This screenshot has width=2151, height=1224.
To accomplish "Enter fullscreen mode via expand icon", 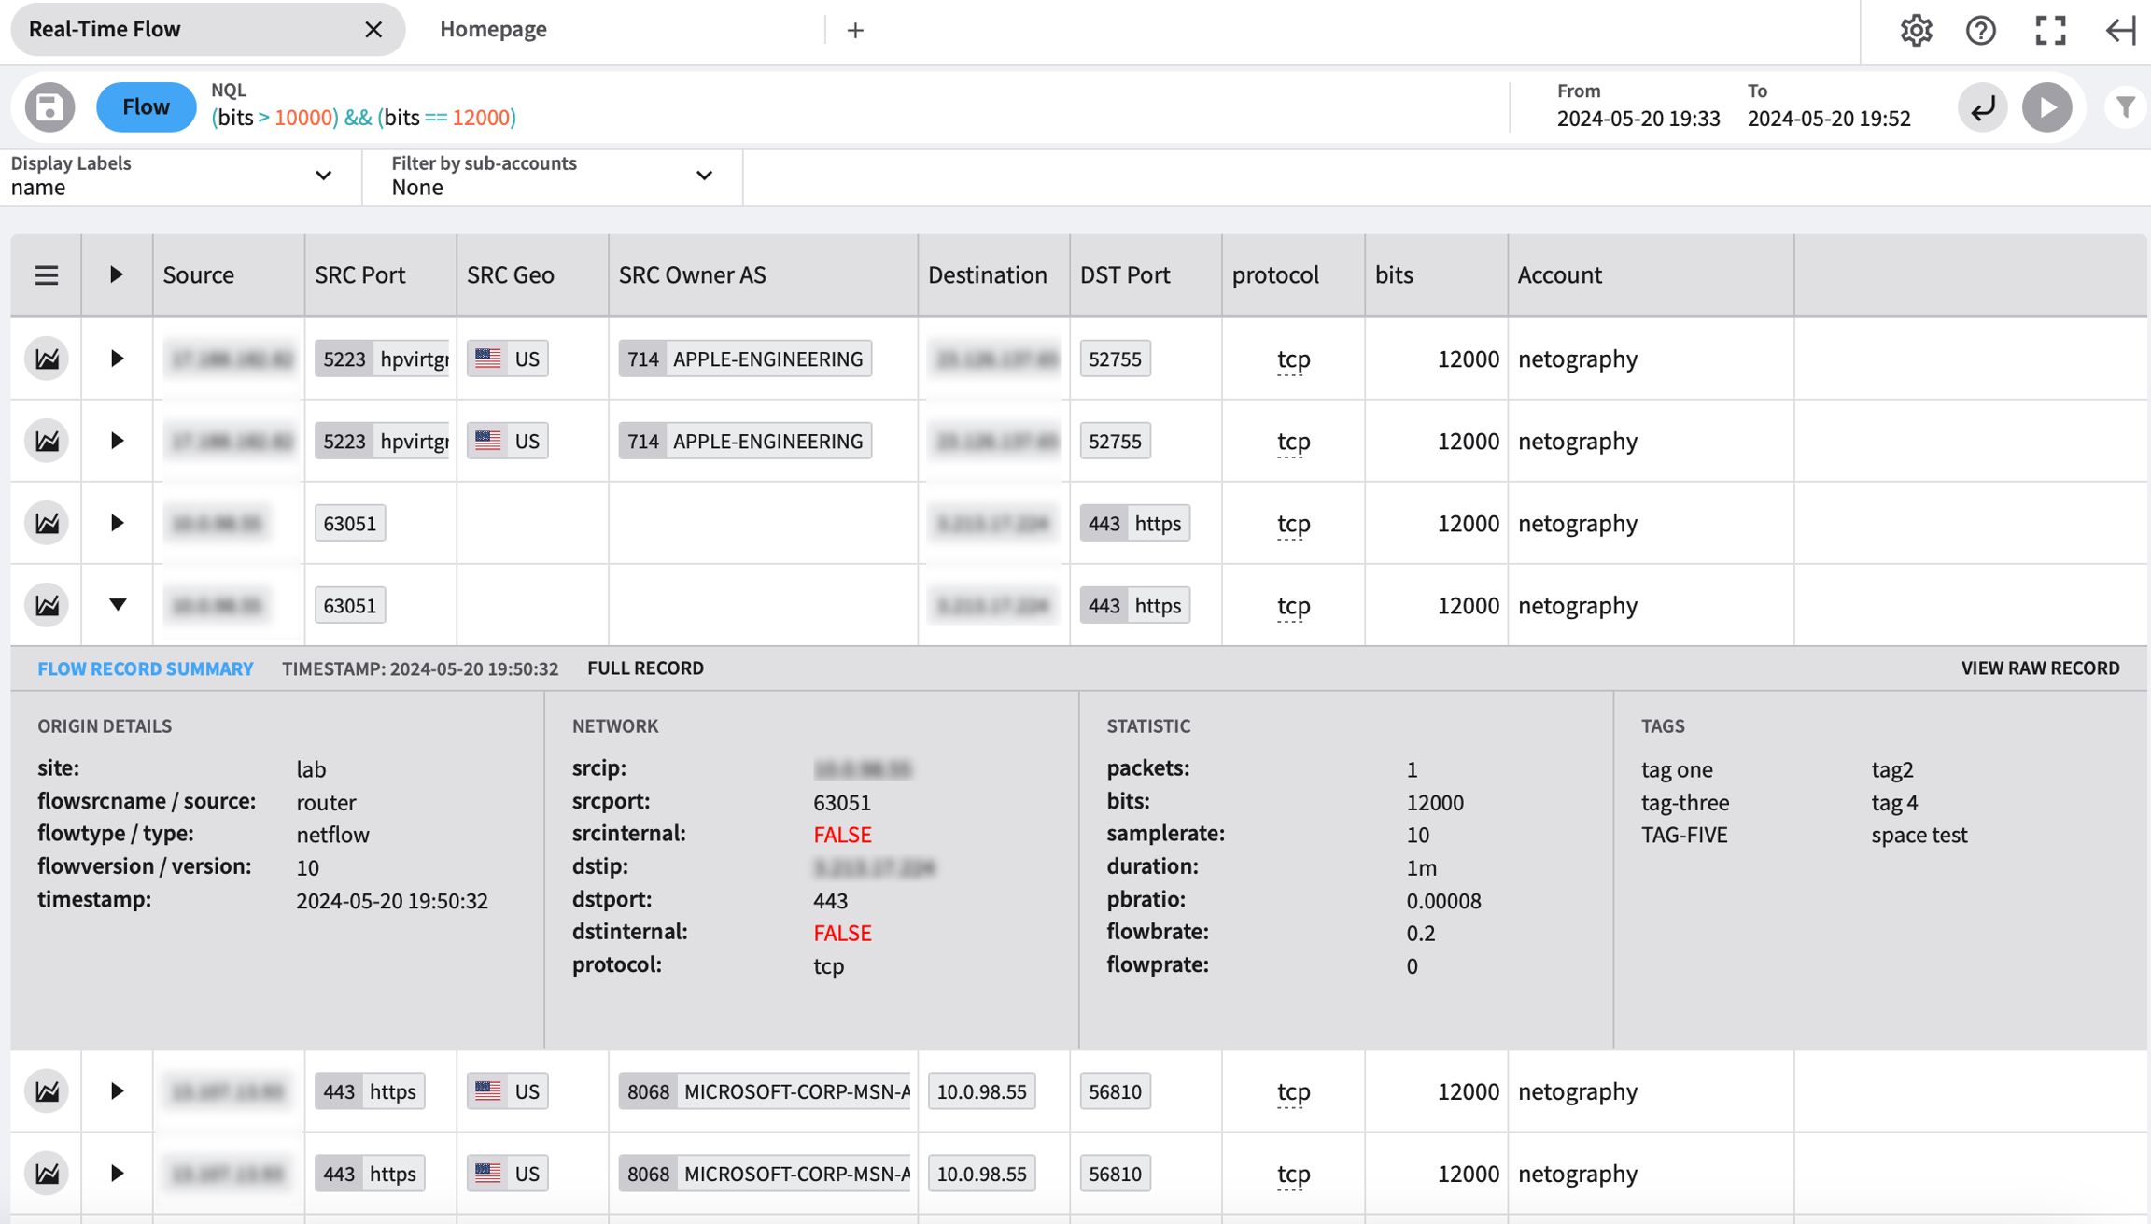I will pyautogui.click(x=2050, y=30).
